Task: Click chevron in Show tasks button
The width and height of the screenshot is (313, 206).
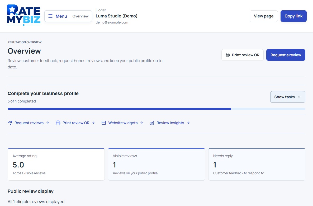Action: (x=299, y=97)
